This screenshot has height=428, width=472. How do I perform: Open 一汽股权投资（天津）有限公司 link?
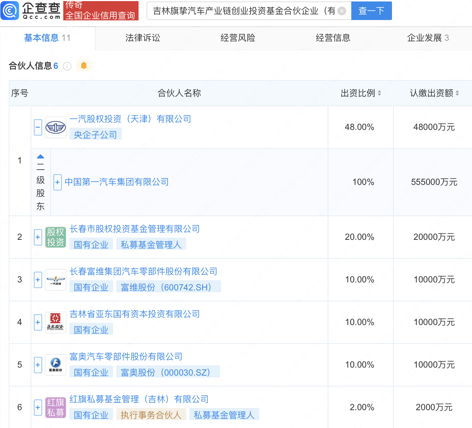pos(130,119)
